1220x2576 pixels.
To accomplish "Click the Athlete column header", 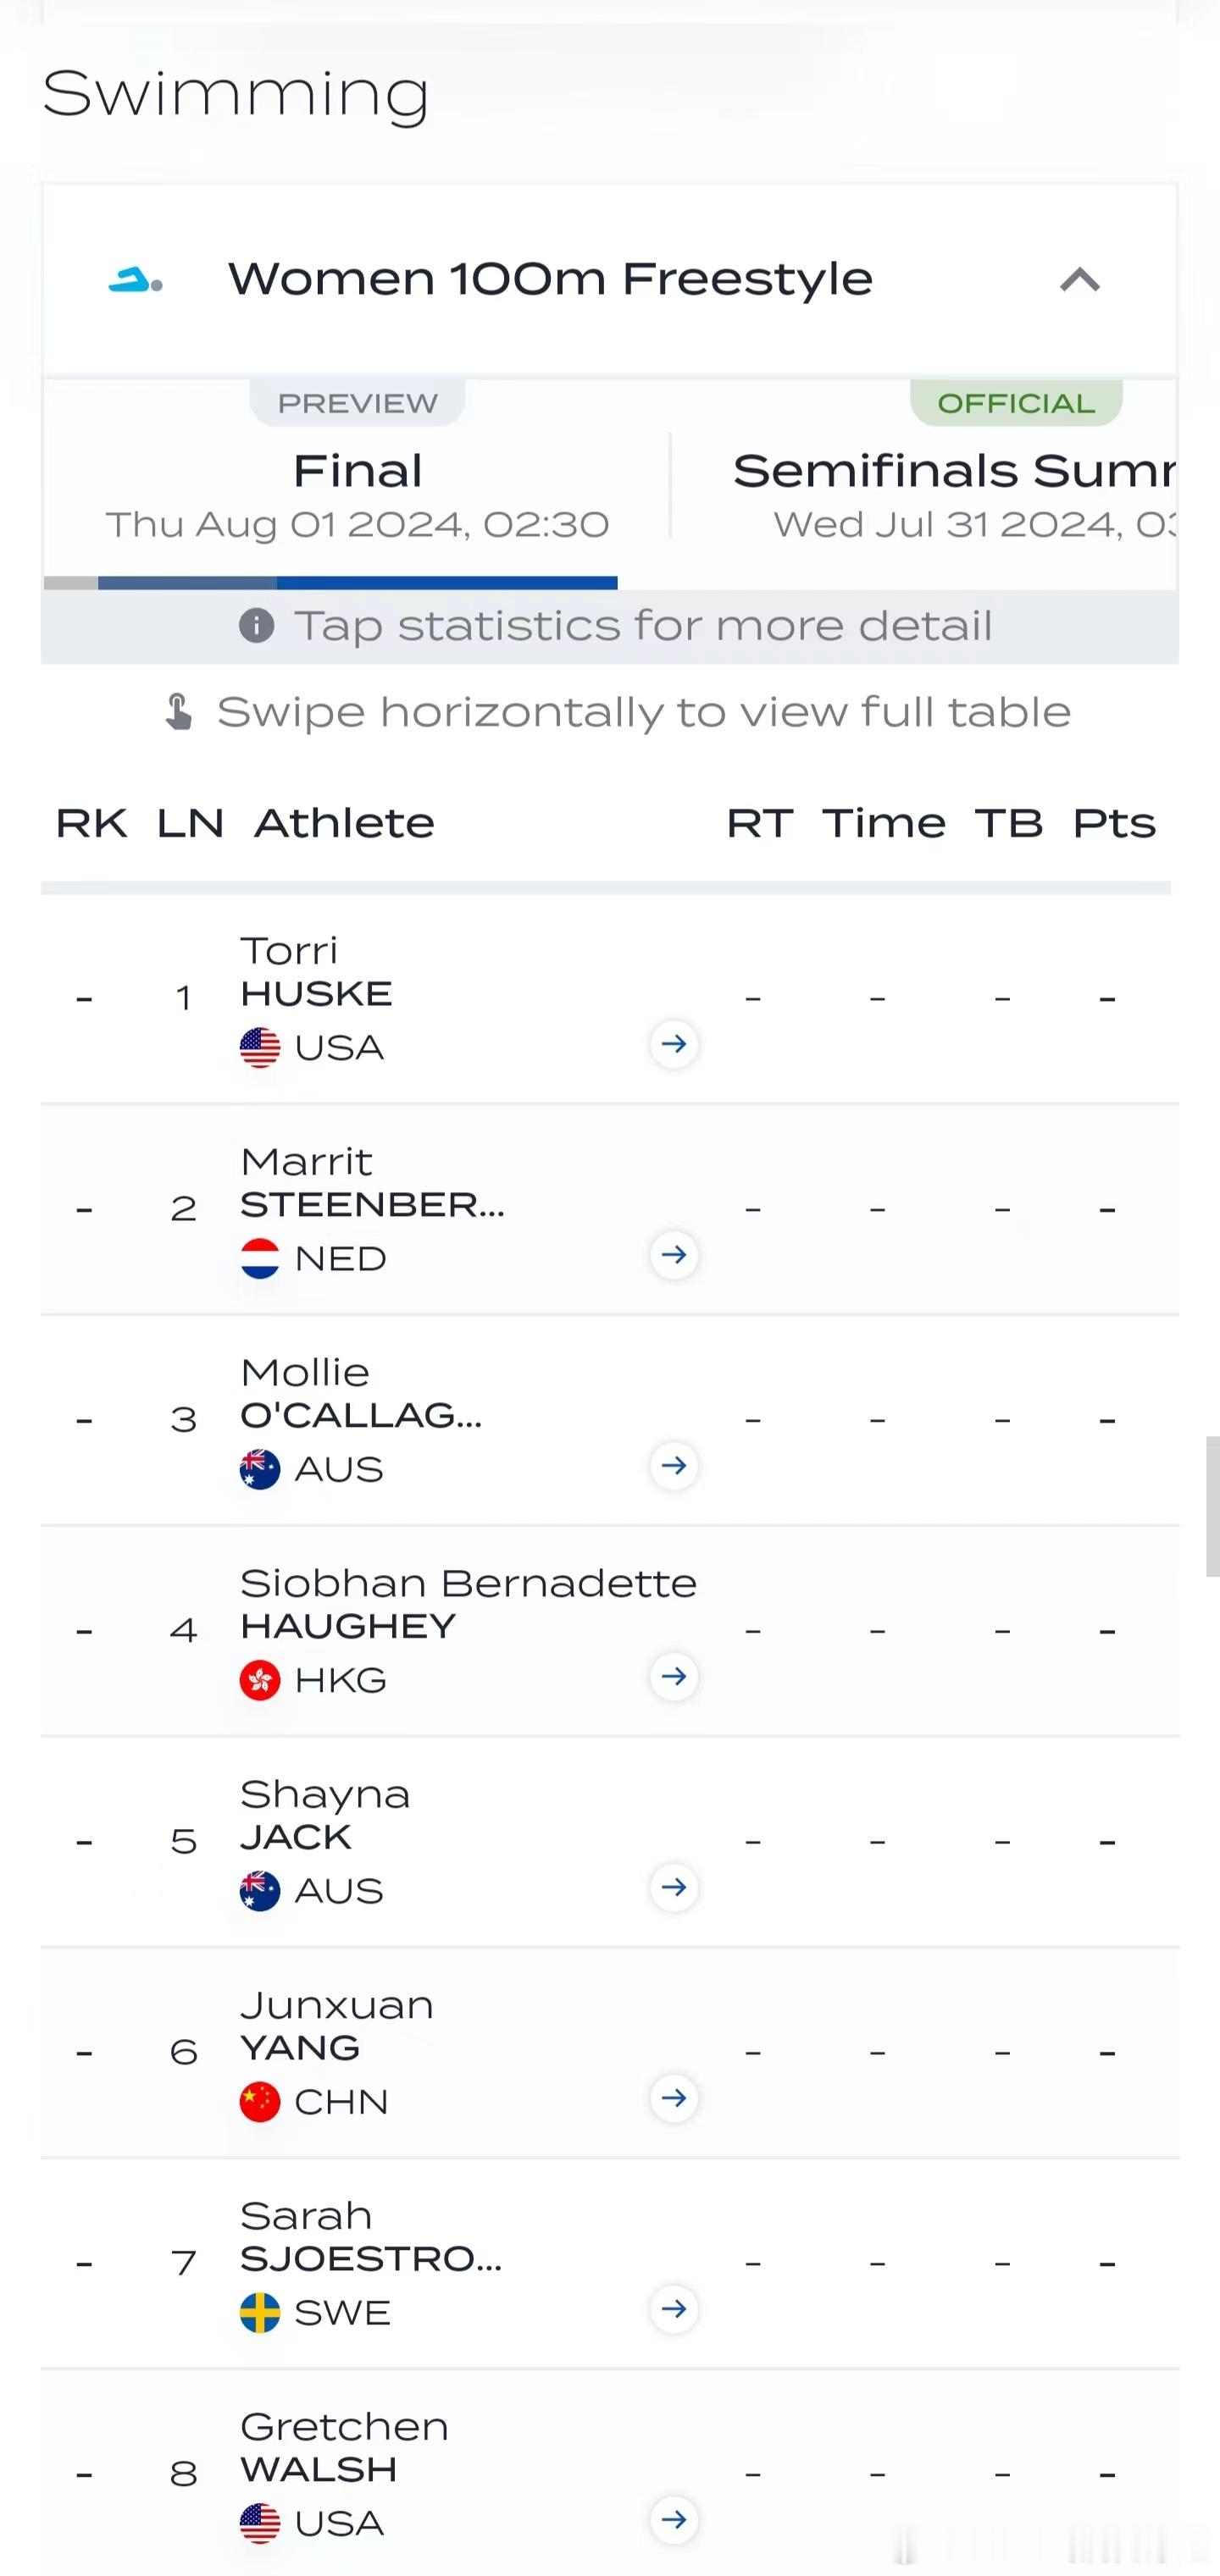I will 344,824.
